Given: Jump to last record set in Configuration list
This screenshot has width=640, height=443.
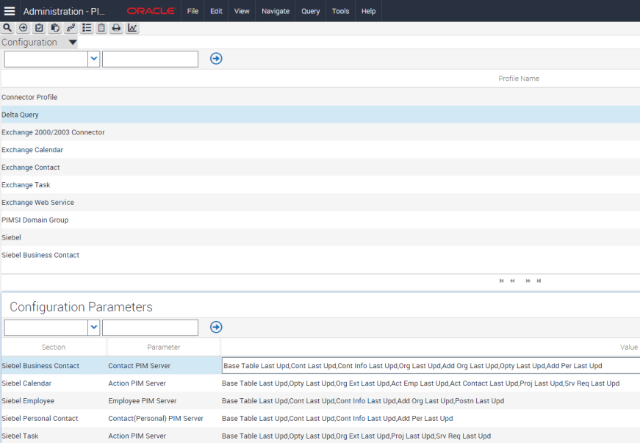Looking at the screenshot, I should click(539, 281).
